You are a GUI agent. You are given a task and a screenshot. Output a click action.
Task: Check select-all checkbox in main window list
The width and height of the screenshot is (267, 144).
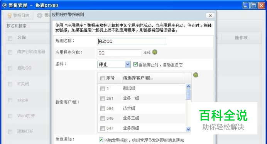click(10, 39)
